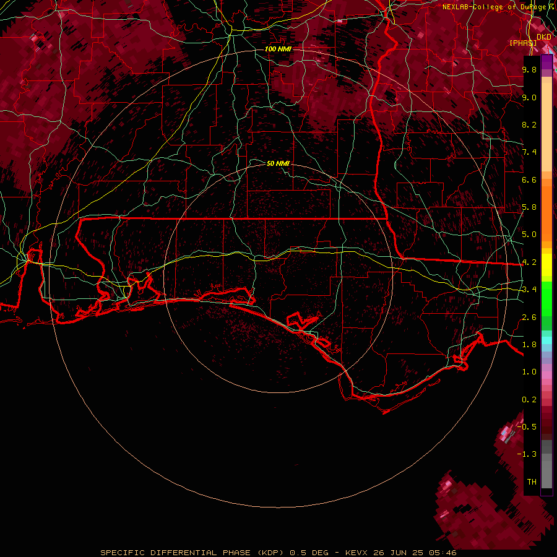Image resolution: width=557 pixels, height=557 pixels.
Task: Click the "9.0" scale value
Action: pos(529,97)
